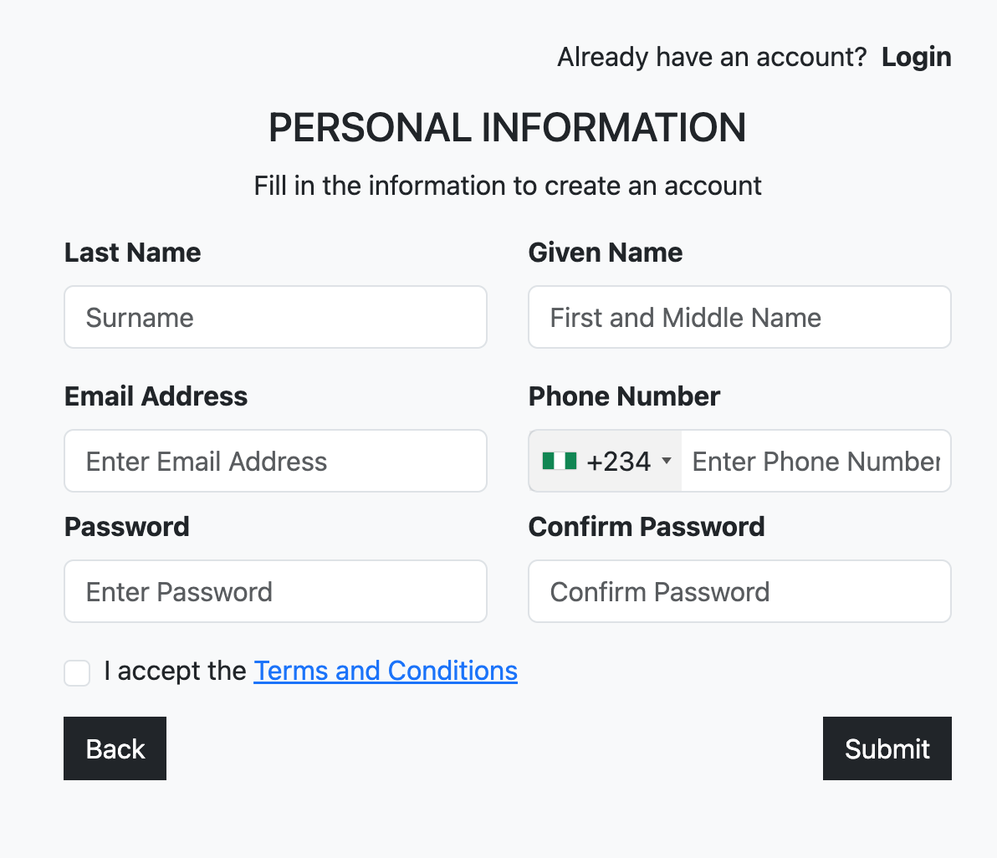Screen dimensions: 997x858
Task: Focus the Enter Phone Number field
Action: coord(815,461)
